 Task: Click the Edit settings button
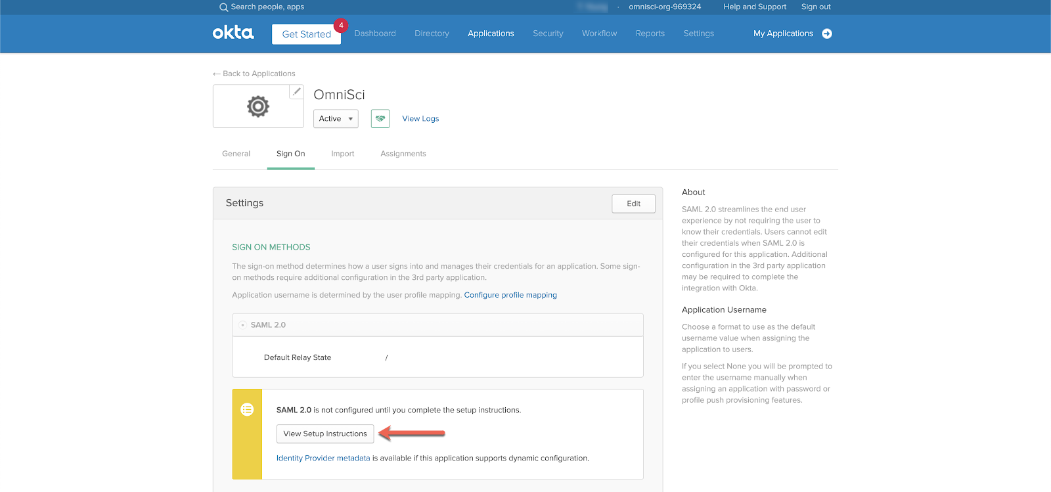633,204
